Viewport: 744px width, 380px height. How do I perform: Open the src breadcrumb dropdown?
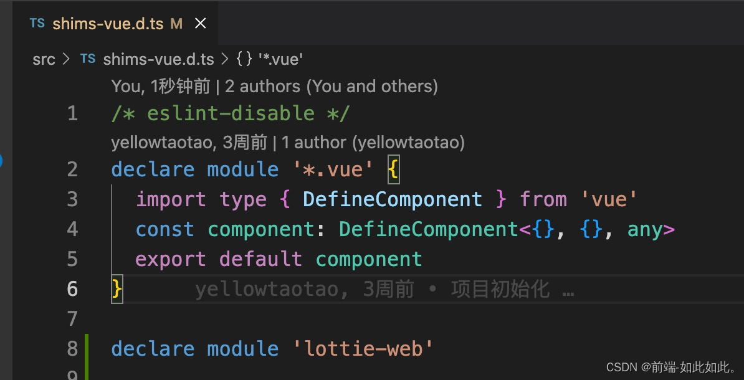[x=43, y=59]
